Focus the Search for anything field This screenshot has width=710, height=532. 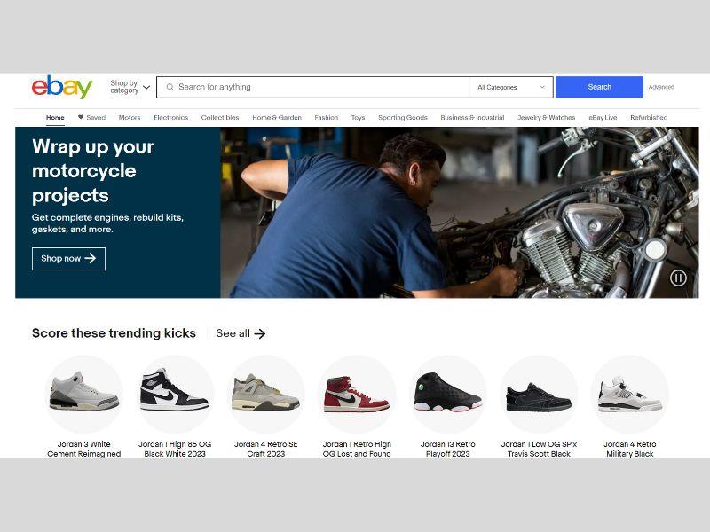click(319, 87)
